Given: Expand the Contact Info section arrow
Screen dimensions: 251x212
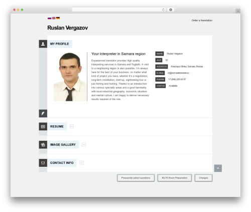Looking at the screenshot, I should click(81, 163).
